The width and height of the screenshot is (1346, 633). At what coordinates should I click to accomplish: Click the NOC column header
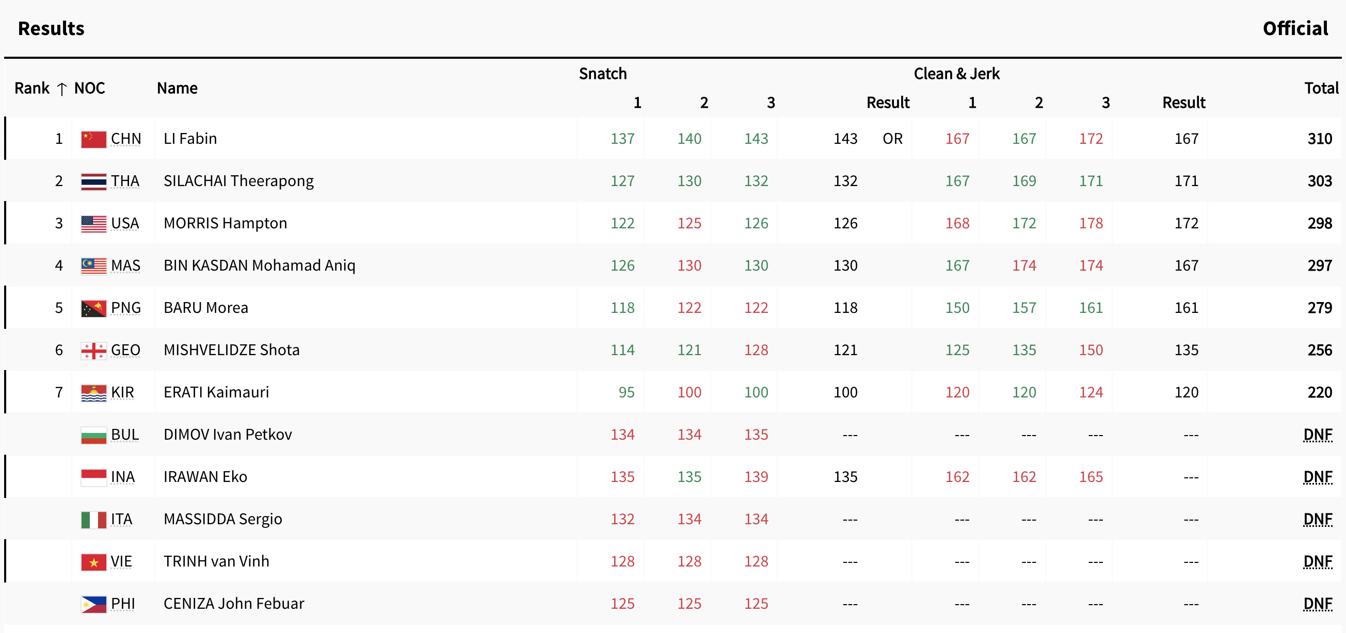[x=89, y=88]
